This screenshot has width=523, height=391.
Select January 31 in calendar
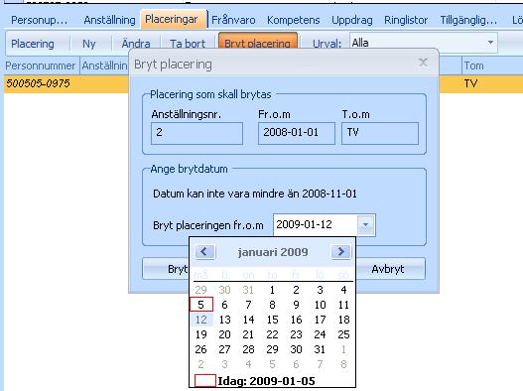click(x=320, y=349)
